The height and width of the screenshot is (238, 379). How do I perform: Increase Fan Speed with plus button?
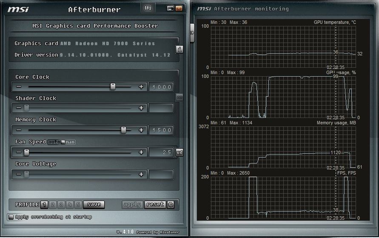(x=141, y=152)
